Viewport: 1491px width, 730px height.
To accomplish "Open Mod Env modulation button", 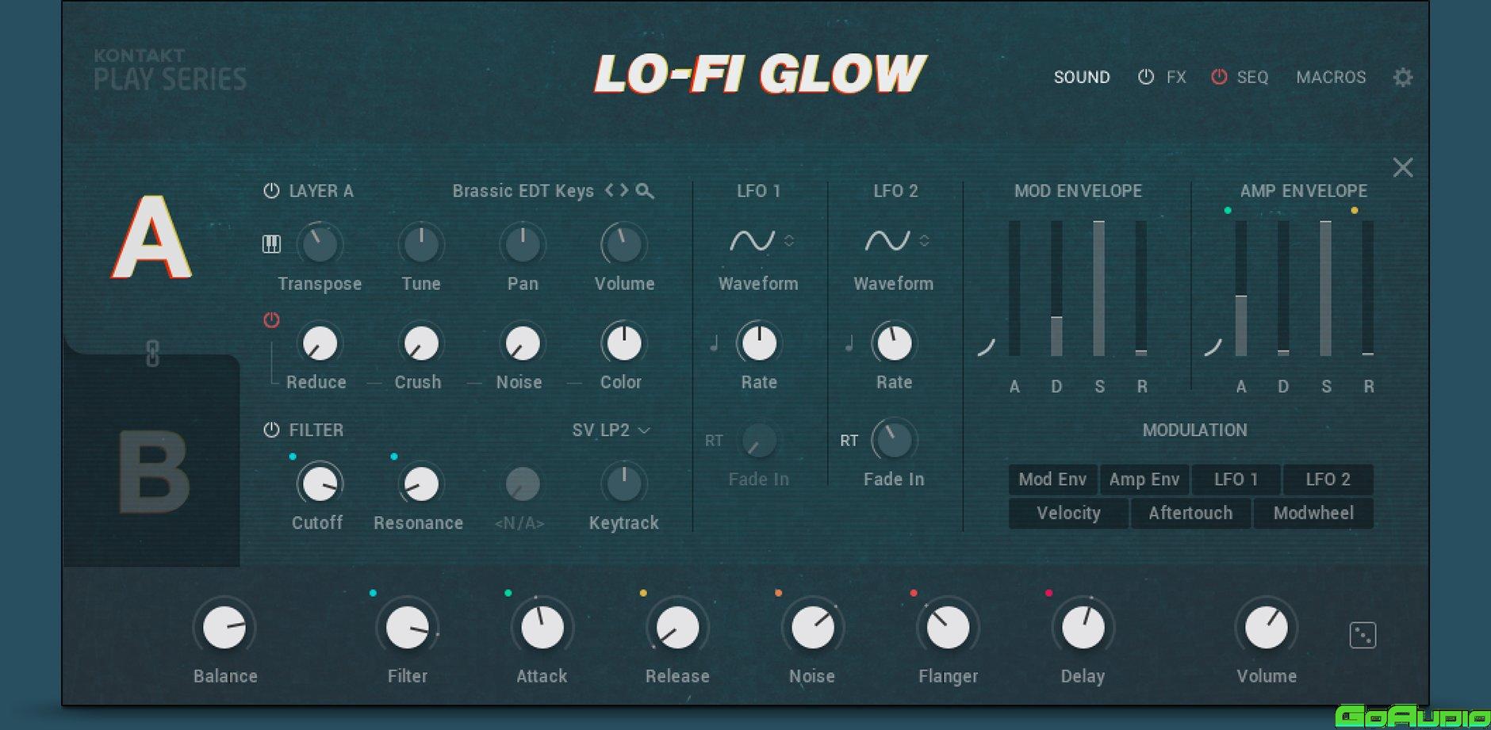I will tap(1052, 480).
